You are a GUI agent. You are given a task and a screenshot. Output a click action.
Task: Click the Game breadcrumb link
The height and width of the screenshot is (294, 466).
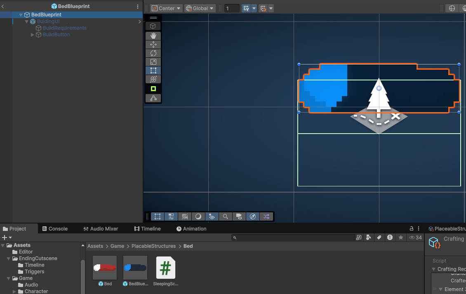click(x=117, y=246)
